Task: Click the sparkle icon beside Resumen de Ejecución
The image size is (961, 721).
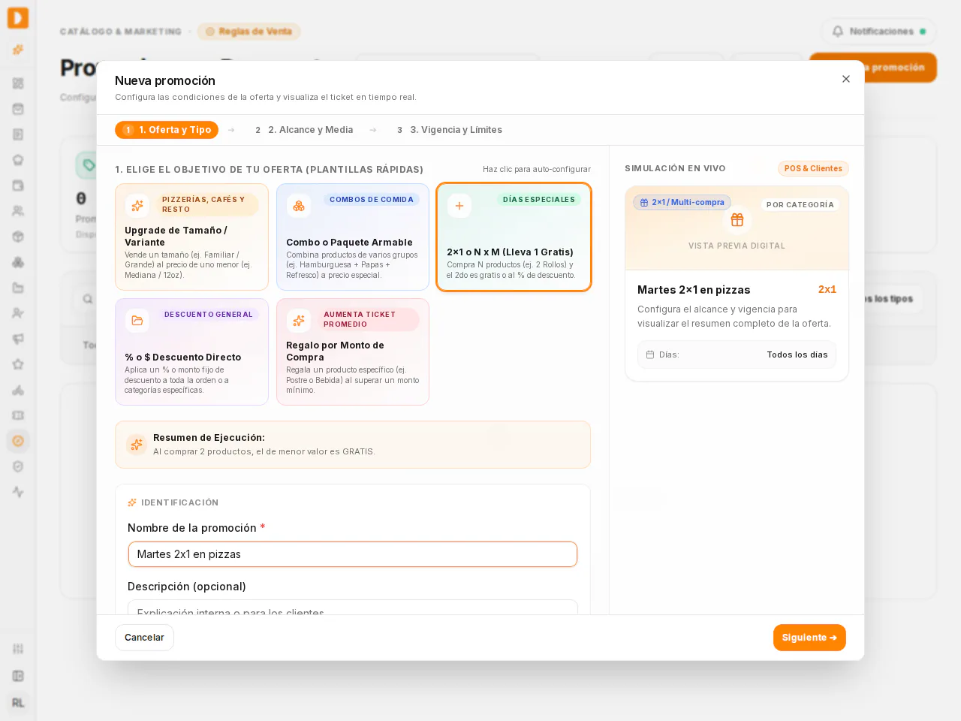Action: (x=137, y=445)
